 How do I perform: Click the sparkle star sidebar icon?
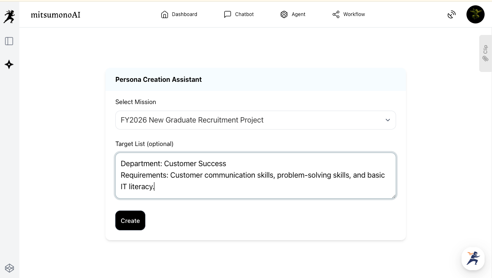coord(9,65)
